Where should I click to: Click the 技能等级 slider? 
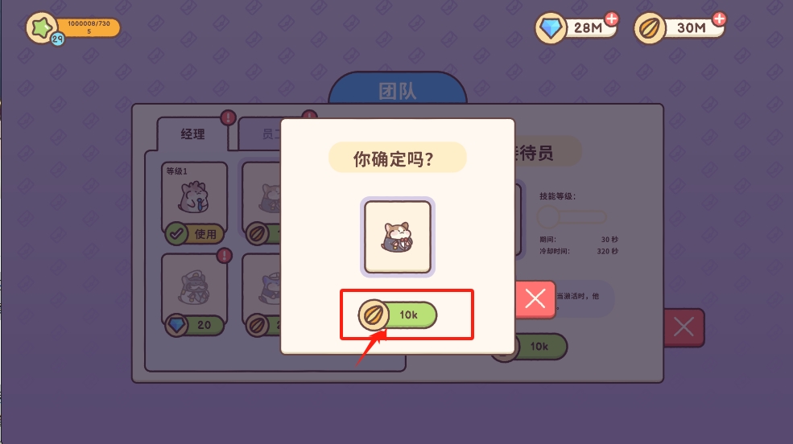coord(572,217)
